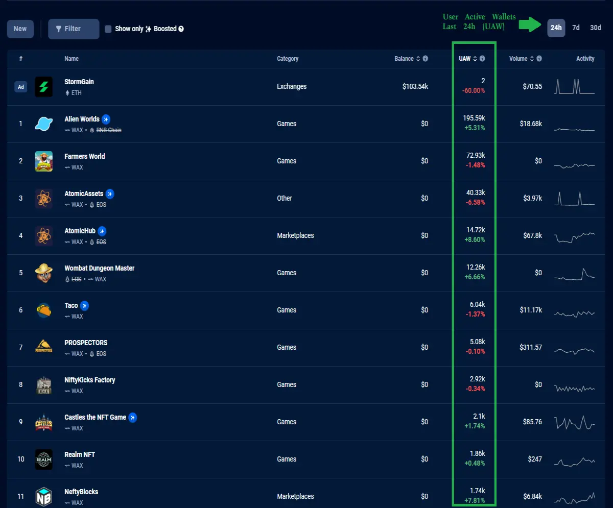Click the $103.54k balance value
The height and width of the screenshot is (508, 613).
point(415,86)
